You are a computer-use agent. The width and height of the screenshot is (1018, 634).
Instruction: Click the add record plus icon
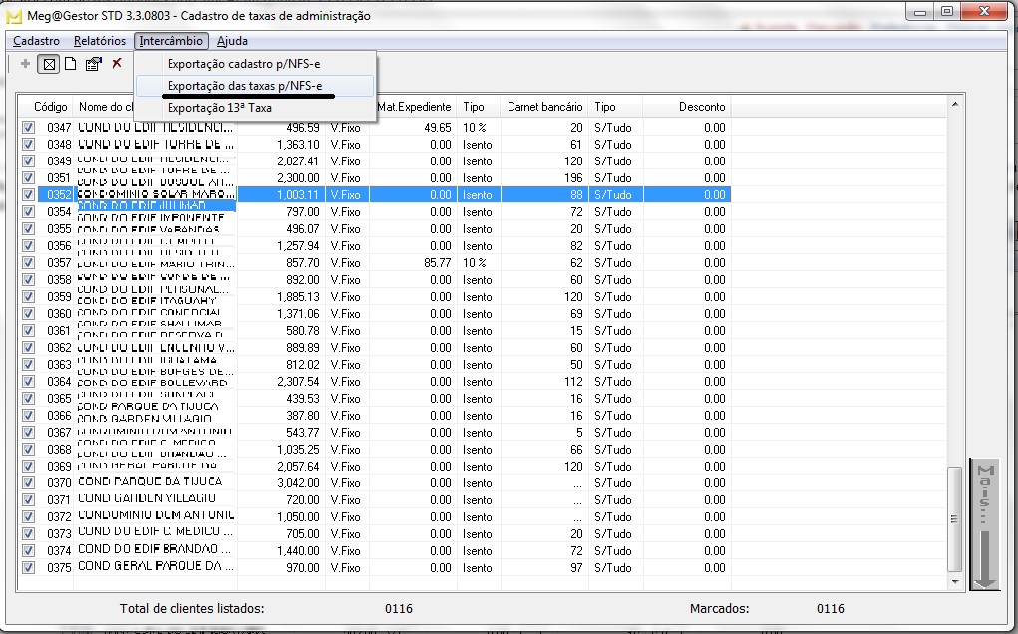click(x=25, y=64)
